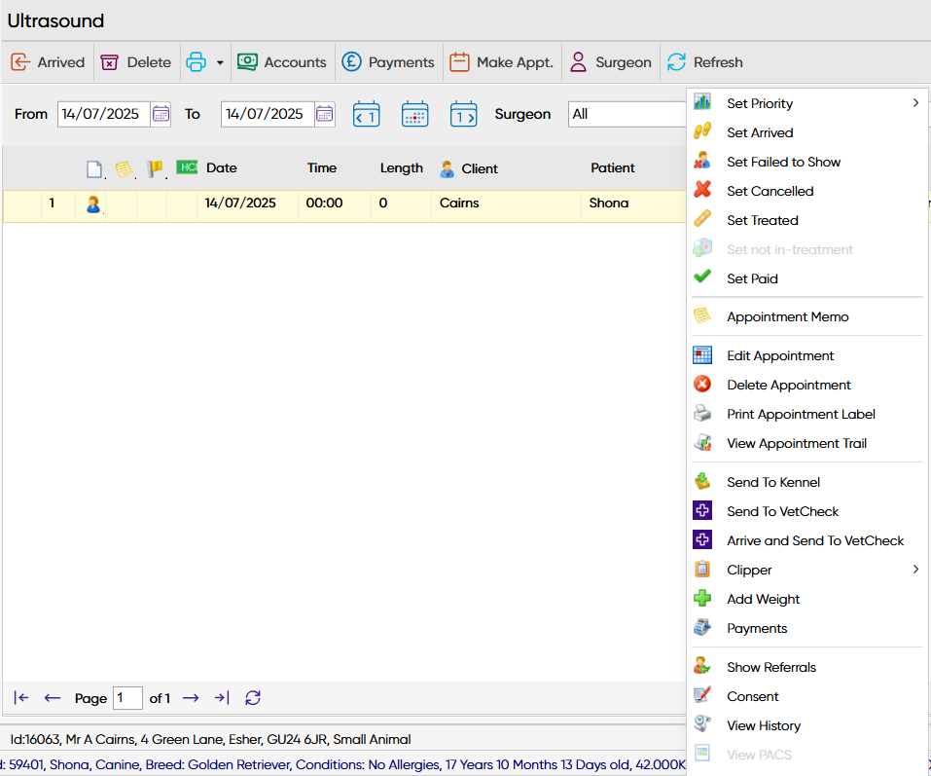This screenshot has height=776, width=931.
Task: Open the From date calendar picker
Action: [161, 114]
